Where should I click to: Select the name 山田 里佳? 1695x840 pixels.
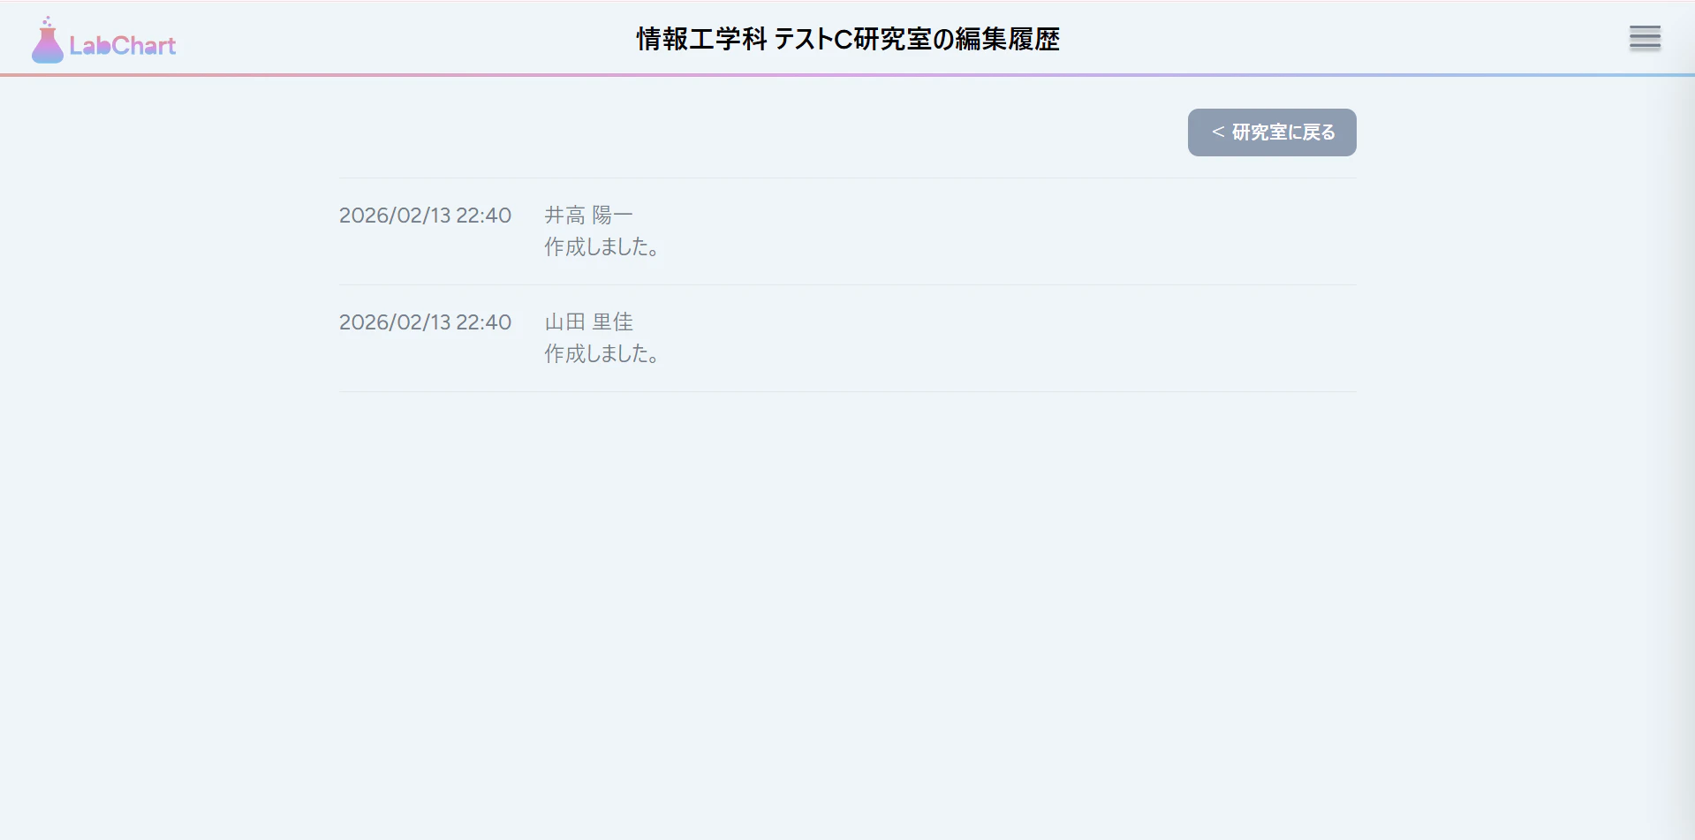pos(588,322)
